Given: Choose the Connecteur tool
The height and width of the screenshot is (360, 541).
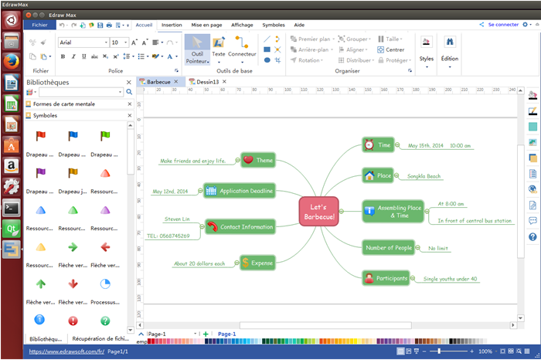Looking at the screenshot, I should [x=242, y=50].
